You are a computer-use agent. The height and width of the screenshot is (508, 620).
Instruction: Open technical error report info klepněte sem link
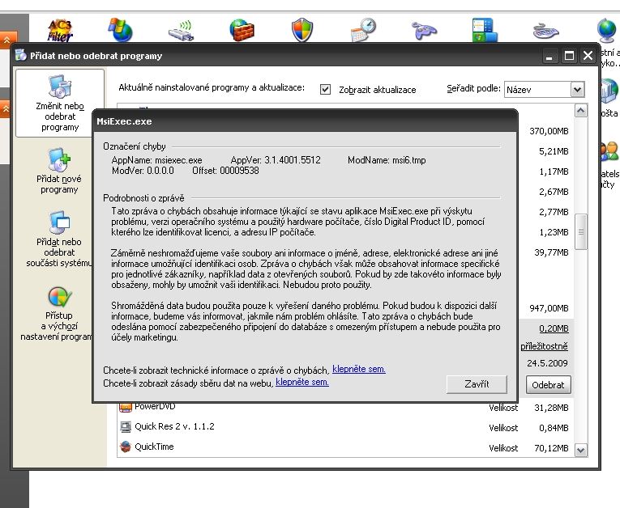pos(359,369)
